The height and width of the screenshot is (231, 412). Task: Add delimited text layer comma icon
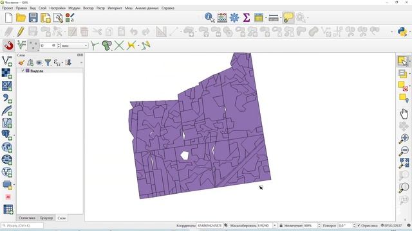7,98
